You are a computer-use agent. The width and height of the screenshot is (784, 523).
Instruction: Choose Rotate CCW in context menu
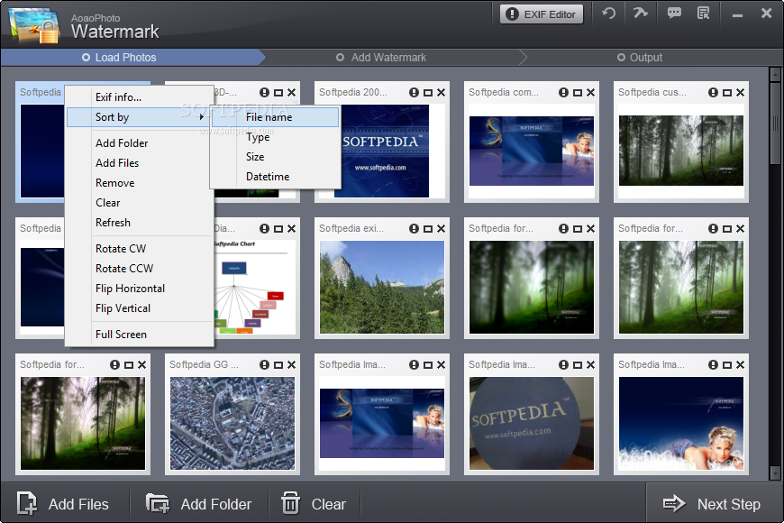(139, 269)
